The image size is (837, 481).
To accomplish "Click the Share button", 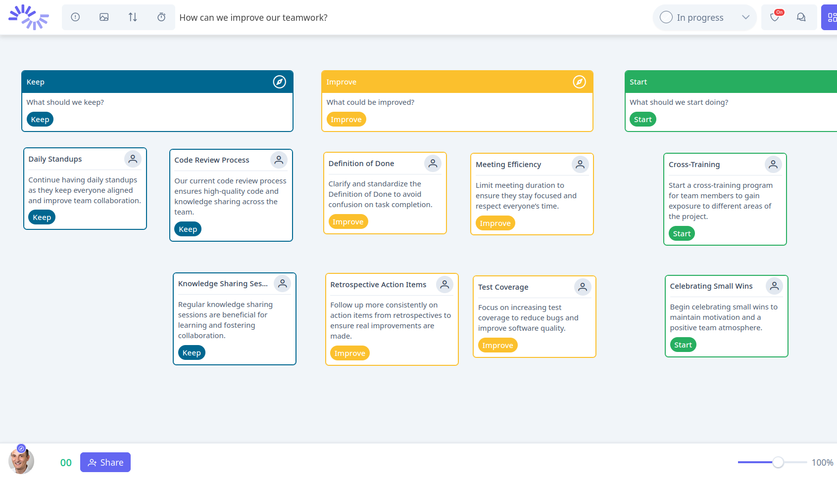I will tap(105, 463).
